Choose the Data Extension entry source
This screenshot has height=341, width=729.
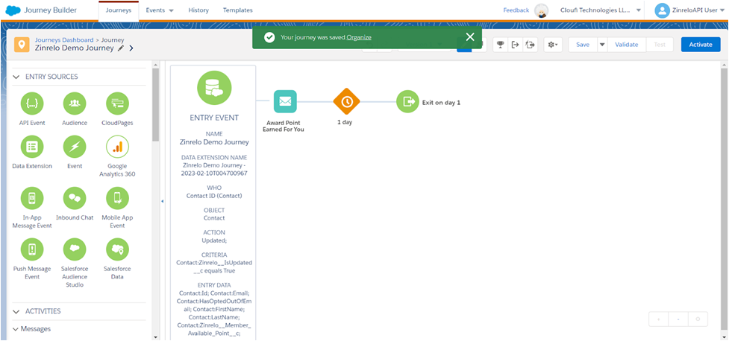pos(32,147)
